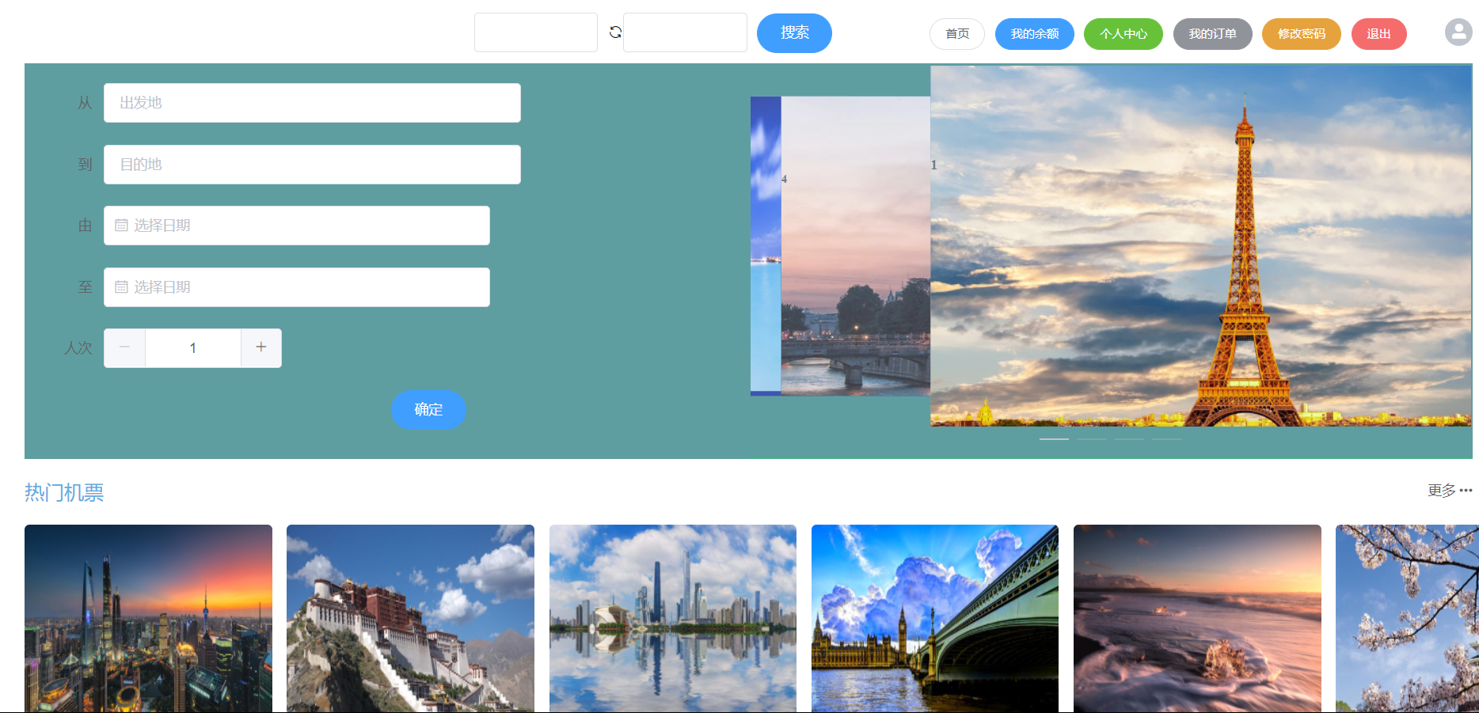Select the third carousel indicator

(1129, 438)
